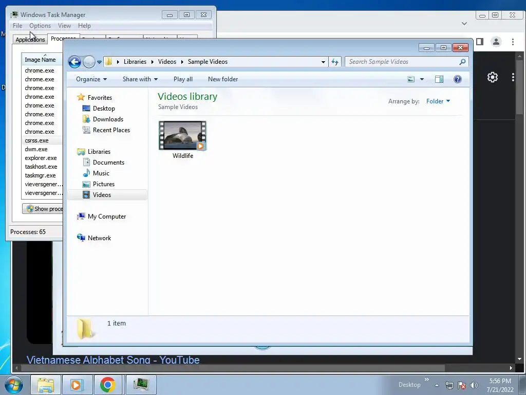Click the settings gear in Chrome page
Image resolution: width=526 pixels, height=395 pixels.
(x=493, y=77)
